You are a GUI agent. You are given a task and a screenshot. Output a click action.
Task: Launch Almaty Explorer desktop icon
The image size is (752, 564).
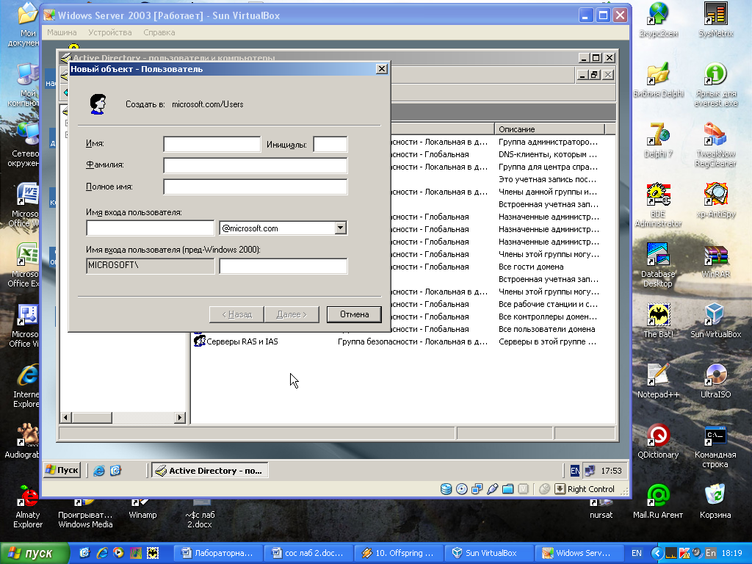point(27,506)
